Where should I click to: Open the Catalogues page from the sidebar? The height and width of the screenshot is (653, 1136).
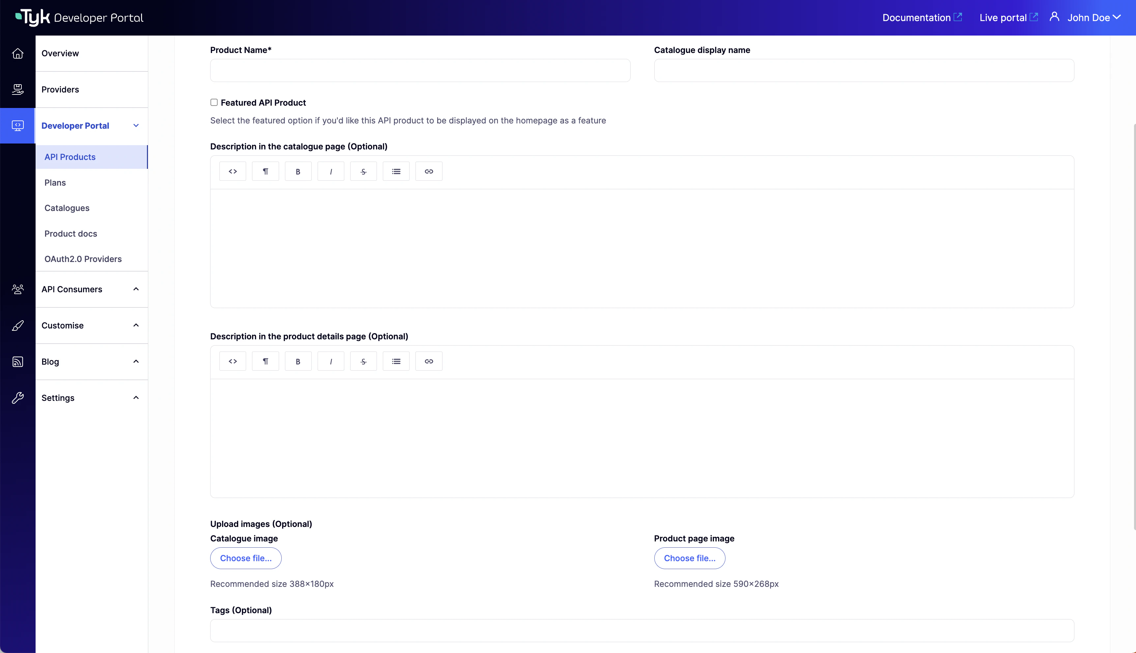[67, 208]
